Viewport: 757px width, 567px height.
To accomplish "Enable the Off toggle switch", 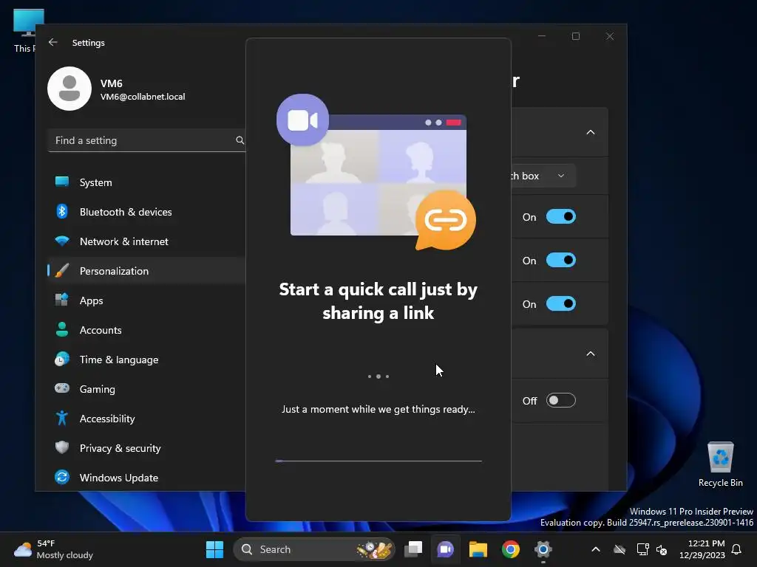I will coord(560,400).
